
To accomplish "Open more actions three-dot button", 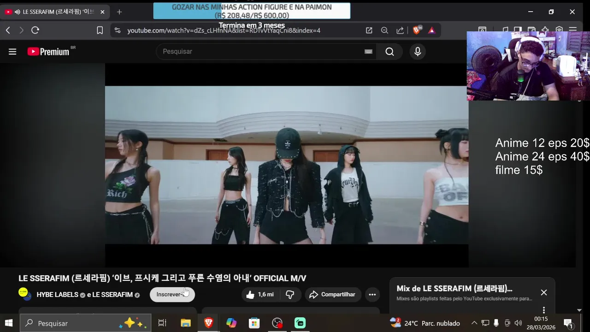I will pos(372,295).
